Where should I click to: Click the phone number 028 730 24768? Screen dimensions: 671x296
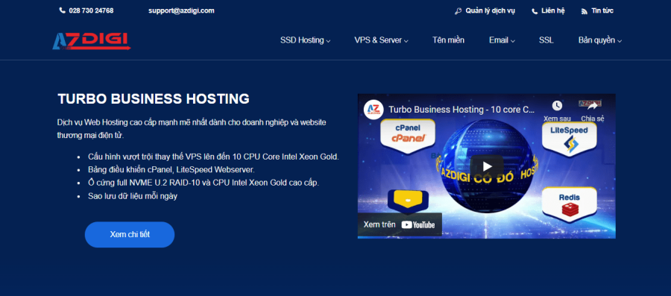[91, 10]
